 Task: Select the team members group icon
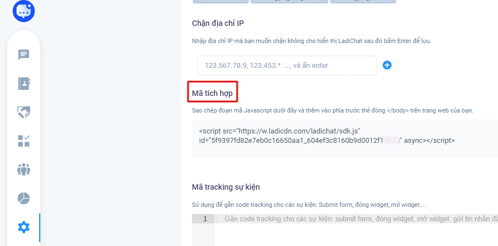[x=24, y=169]
